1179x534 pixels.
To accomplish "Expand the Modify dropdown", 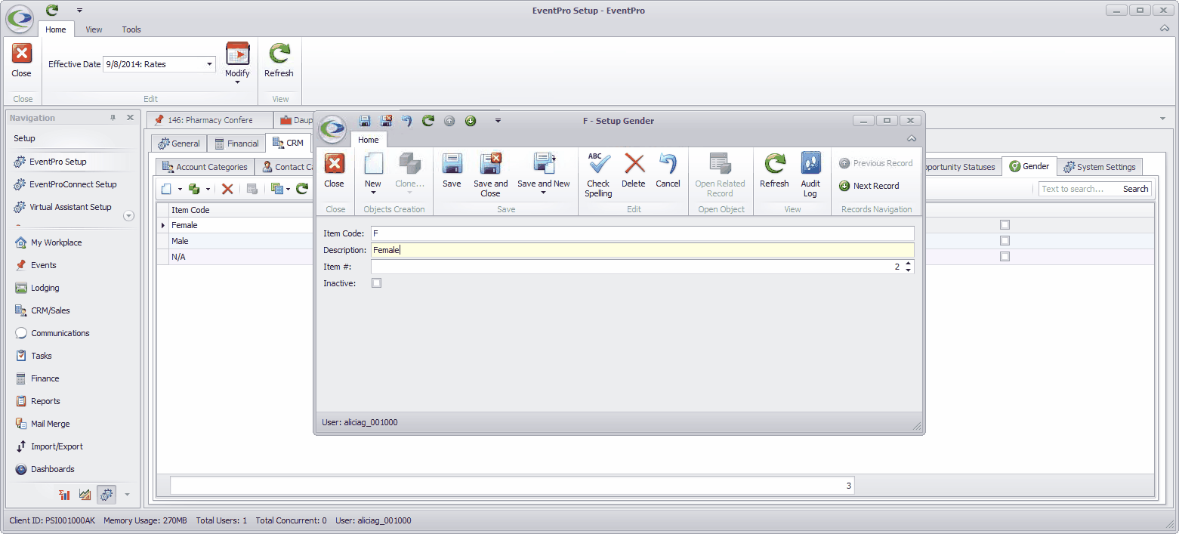I will click(237, 82).
